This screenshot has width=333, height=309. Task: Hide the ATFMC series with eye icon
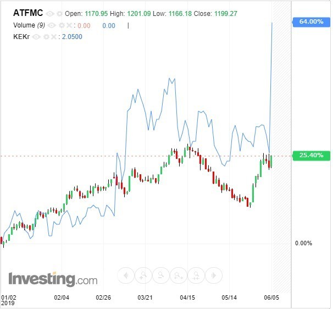coord(51,14)
